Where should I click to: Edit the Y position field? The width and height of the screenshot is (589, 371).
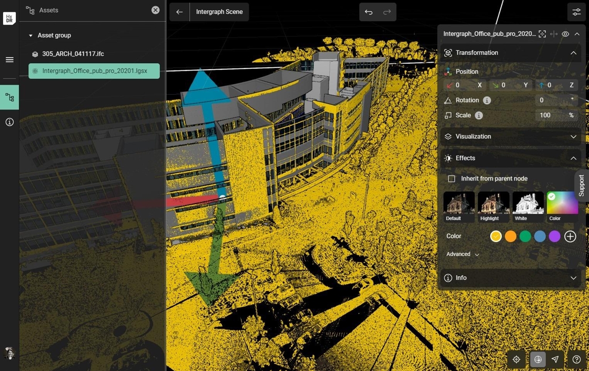[511, 85]
